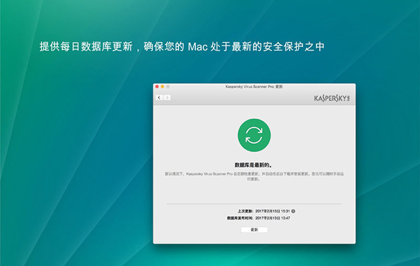Minimize the Kaspersky window with yellow button
Screen dimensions: 420x266
[x=162, y=87]
